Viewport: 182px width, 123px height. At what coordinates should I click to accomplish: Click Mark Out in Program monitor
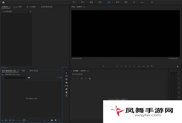click(112, 66)
